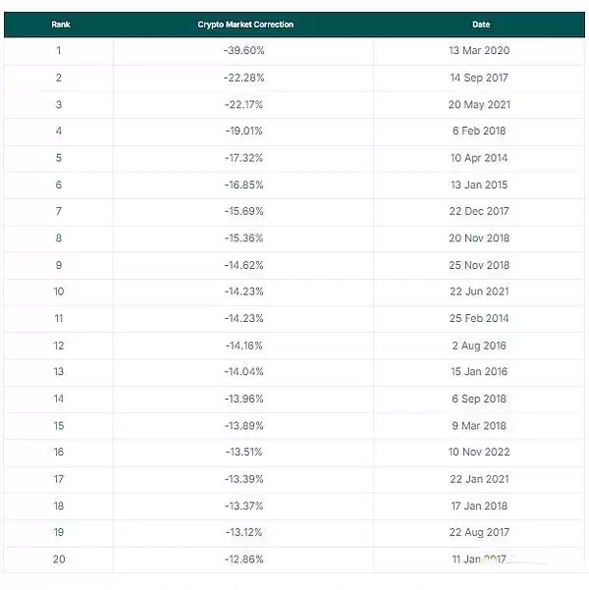Image resolution: width=589 pixels, height=590 pixels.
Task: Click the -14.04% correction value
Action: click(243, 372)
